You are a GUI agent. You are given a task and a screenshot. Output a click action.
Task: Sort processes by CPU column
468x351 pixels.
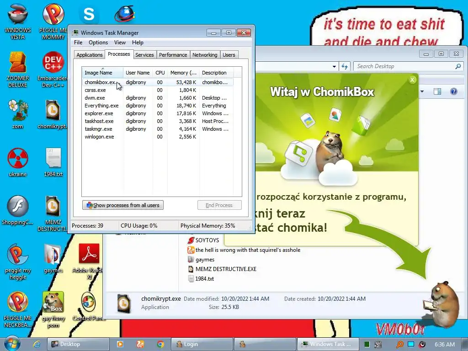click(x=160, y=73)
